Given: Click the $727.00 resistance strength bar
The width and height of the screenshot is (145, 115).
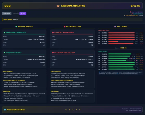Looking at the screenshot, I should (121, 42).
